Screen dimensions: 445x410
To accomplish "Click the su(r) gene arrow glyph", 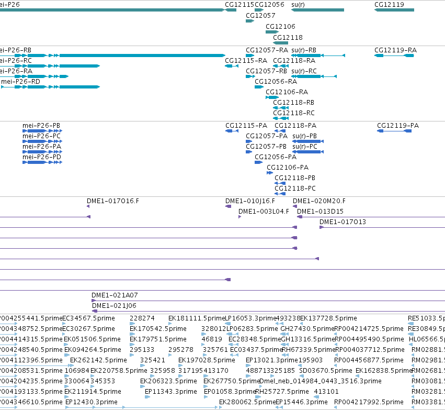I will (x=317, y=10).
